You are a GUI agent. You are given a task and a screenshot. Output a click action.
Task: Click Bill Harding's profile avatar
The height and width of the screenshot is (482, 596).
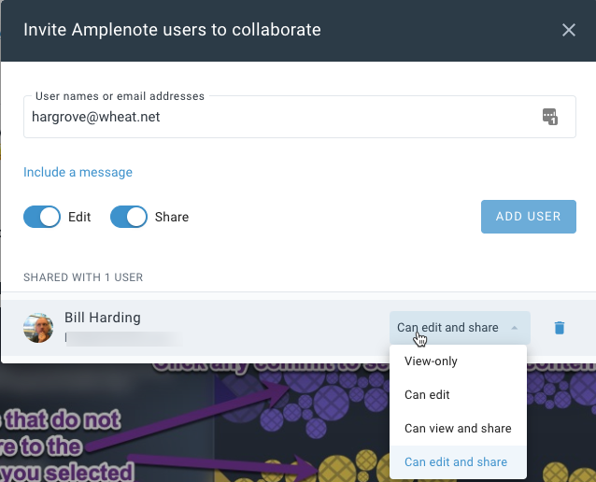click(x=38, y=328)
